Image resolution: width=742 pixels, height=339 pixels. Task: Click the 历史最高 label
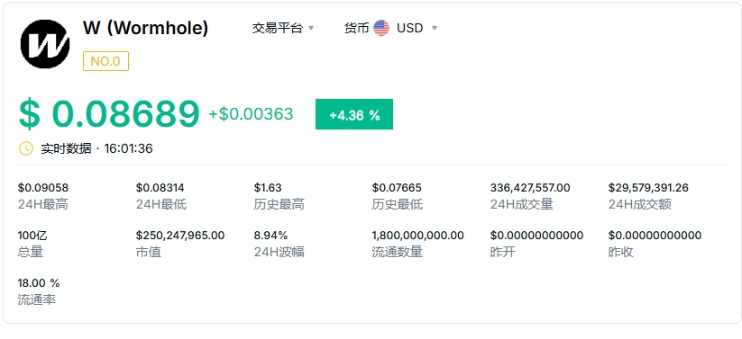coord(279,204)
